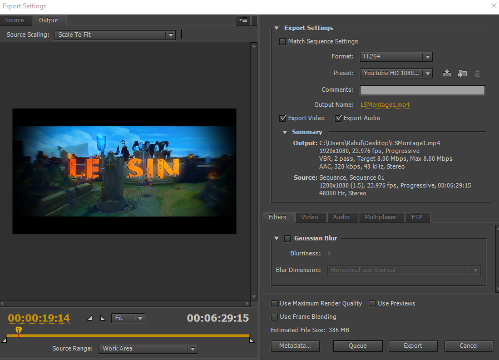This screenshot has height=360, width=499.
Task: Open the FTP tab
Action: pyautogui.click(x=417, y=217)
